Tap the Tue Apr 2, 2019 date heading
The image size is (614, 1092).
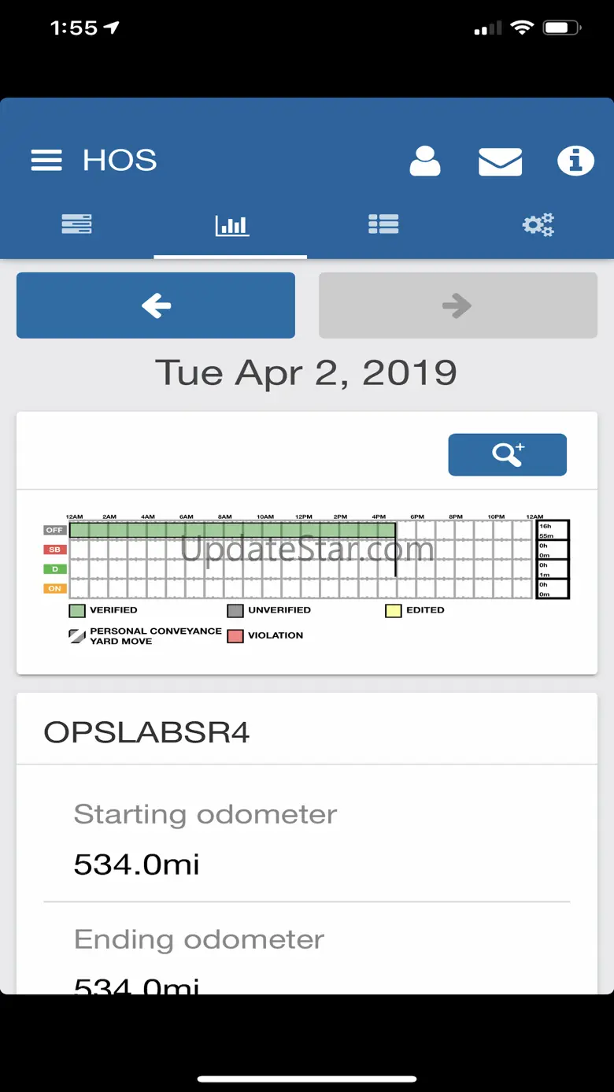[x=306, y=372]
